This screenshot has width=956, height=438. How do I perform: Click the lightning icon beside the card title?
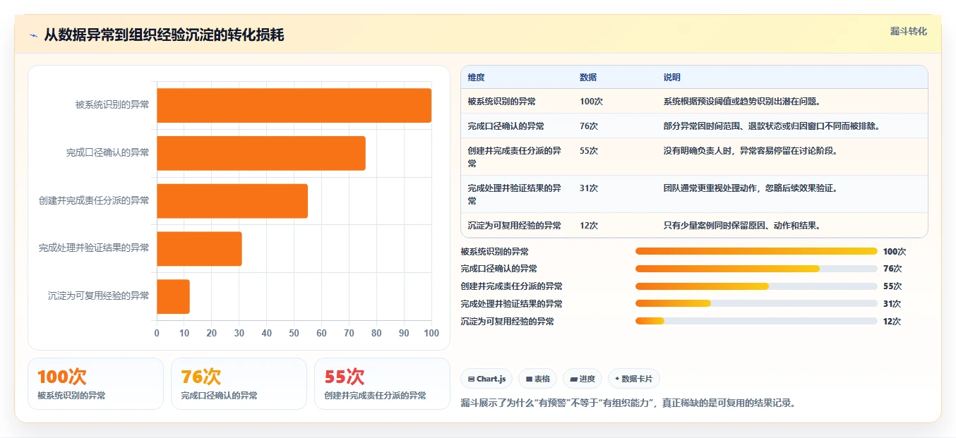click(33, 35)
